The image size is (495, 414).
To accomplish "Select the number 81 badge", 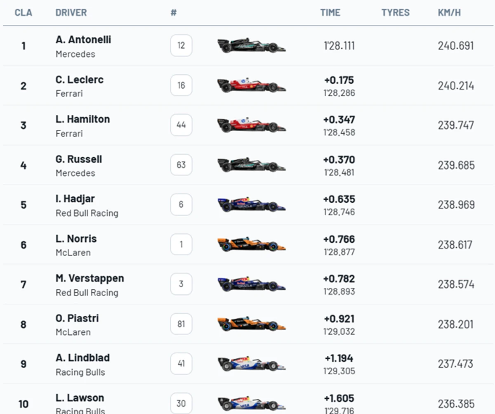I will coord(181,324).
